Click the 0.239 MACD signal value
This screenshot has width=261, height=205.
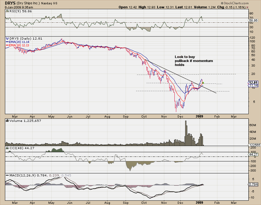[54, 175]
